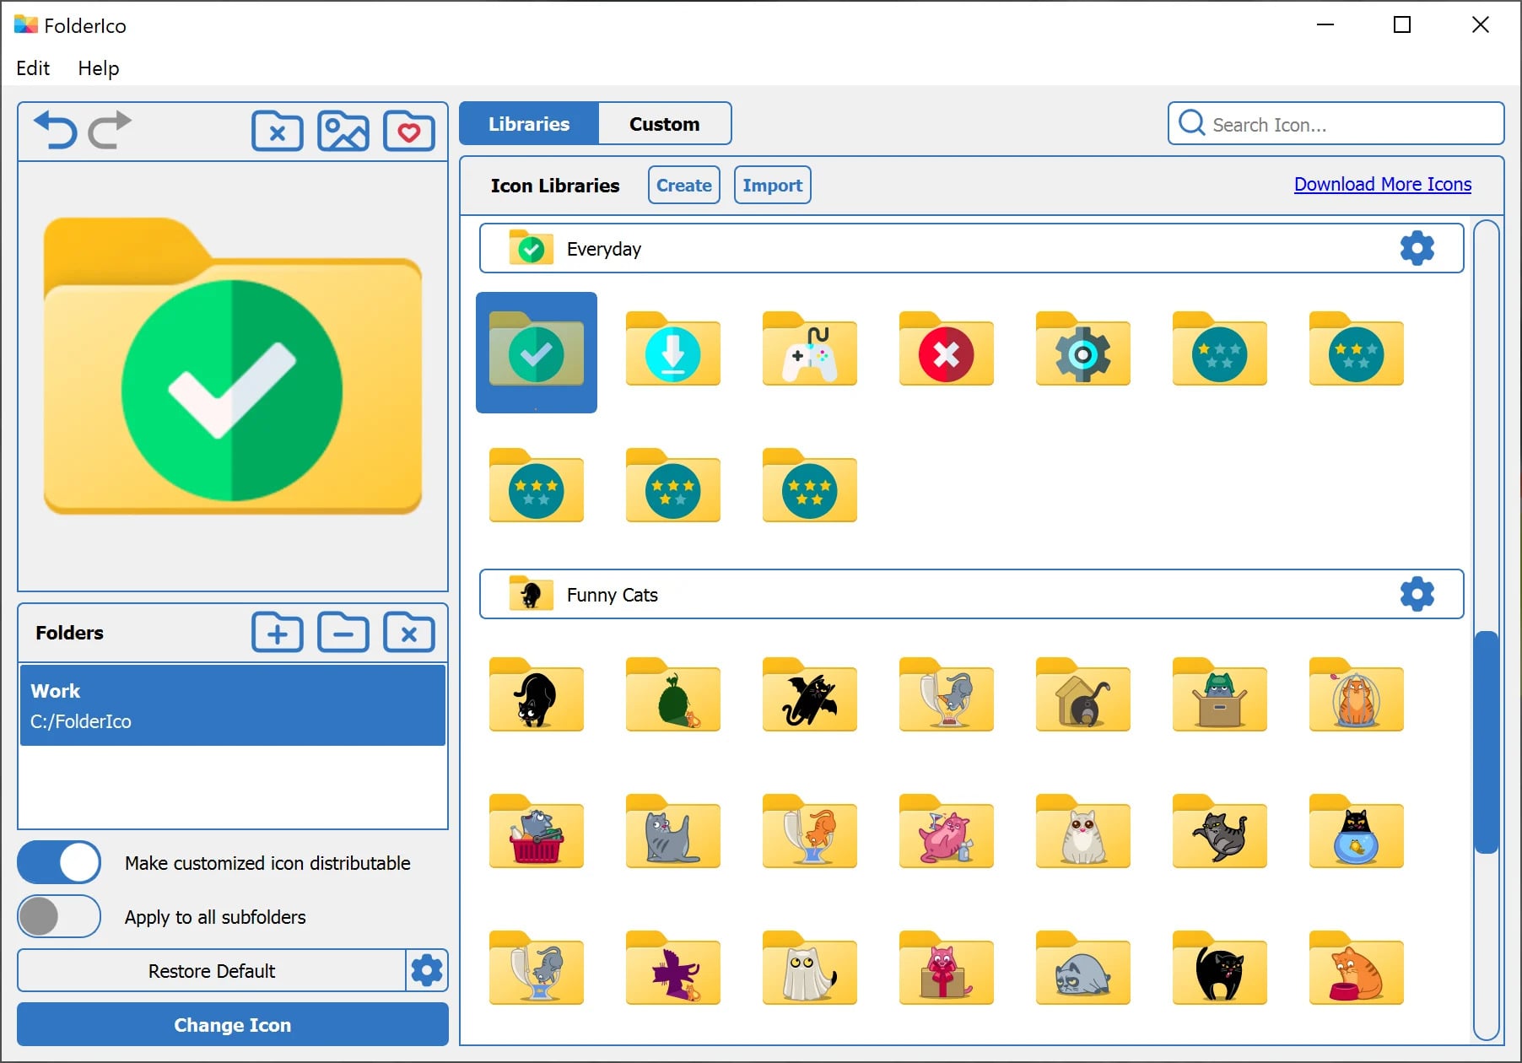Image resolution: width=1522 pixels, height=1063 pixels.
Task: Add a folder with the plus icon
Action: [278, 633]
